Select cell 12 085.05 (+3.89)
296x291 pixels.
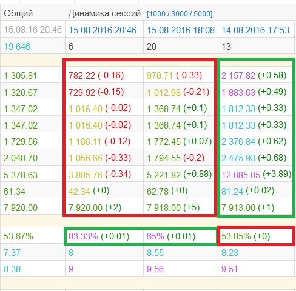pyautogui.click(x=257, y=175)
